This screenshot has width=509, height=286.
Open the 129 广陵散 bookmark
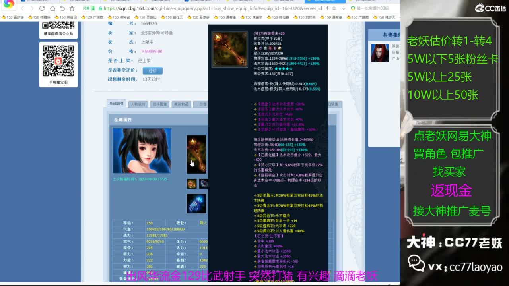click(92, 17)
